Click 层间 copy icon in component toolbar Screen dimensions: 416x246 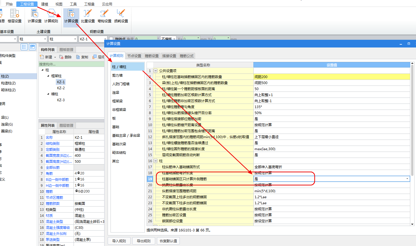pyautogui.click(x=98, y=57)
